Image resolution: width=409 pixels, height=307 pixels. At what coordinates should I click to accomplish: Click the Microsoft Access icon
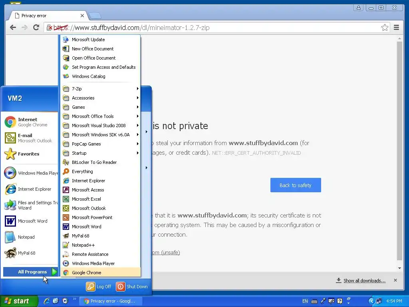(x=66, y=190)
